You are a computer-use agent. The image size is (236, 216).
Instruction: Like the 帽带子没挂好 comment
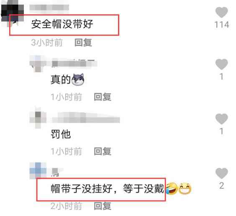coord(221,173)
